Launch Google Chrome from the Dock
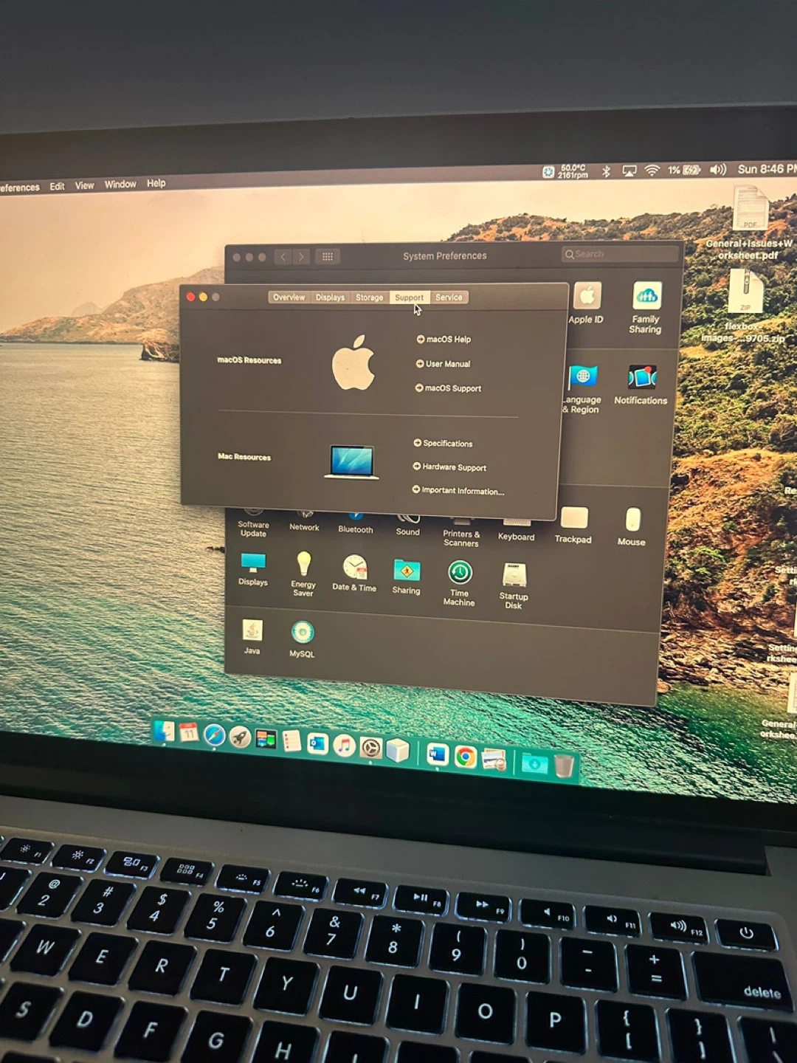The width and height of the screenshot is (797, 1063). coord(465,757)
